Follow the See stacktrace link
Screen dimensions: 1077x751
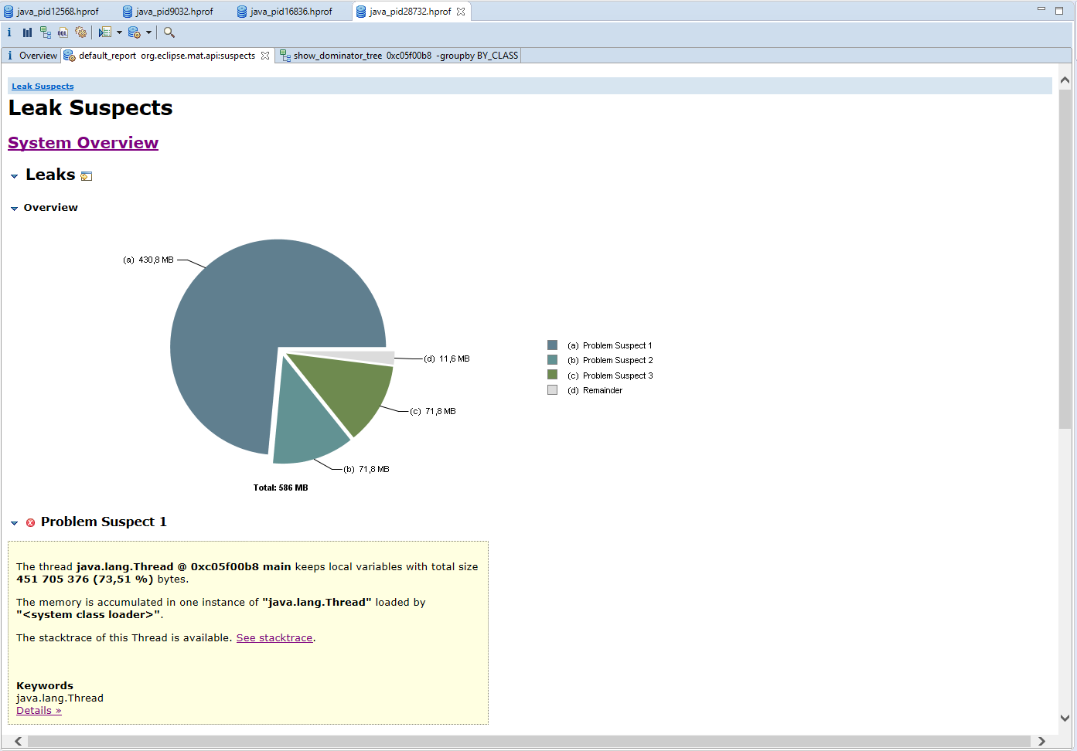pos(274,638)
